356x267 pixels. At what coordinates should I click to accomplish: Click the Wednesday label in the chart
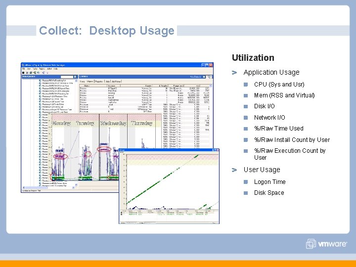point(113,123)
